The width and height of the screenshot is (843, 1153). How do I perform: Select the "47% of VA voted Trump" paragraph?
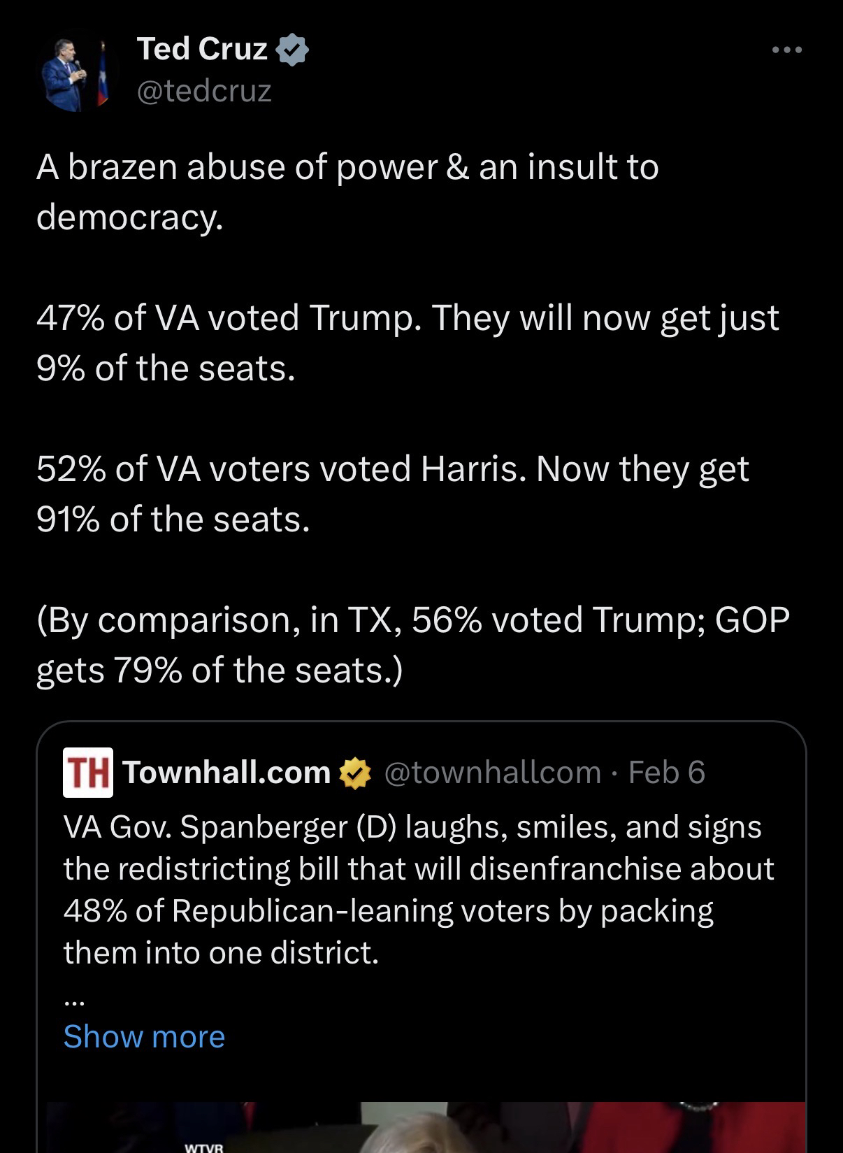pyautogui.click(x=407, y=343)
